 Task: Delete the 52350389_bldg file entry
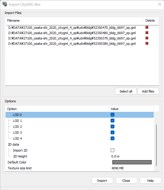point(147,43)
